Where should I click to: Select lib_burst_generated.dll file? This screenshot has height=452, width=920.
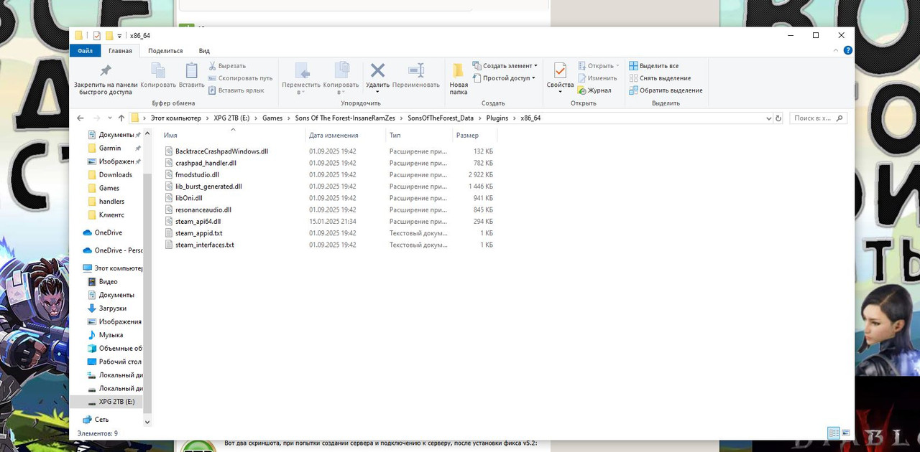click(x=208, y=187)
